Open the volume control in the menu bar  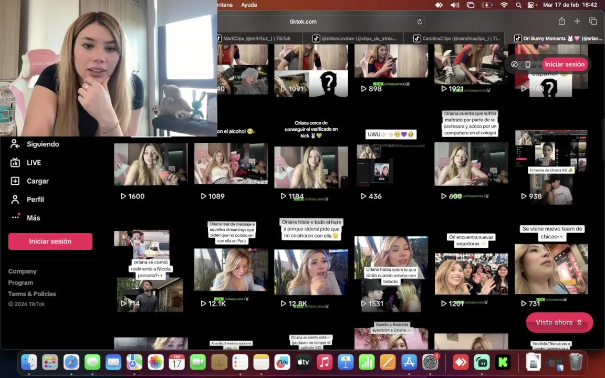(x=454, y=5)
